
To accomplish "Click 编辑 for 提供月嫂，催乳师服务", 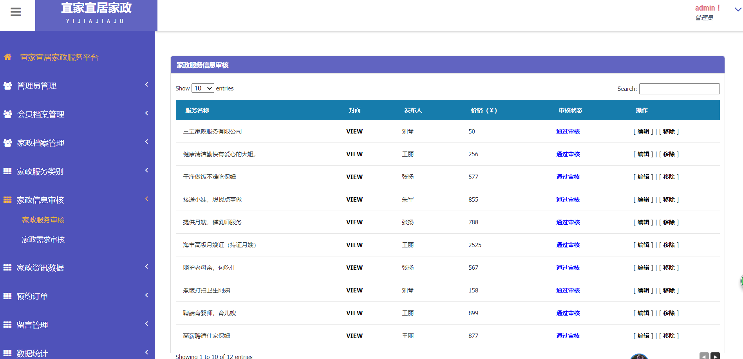I will coord(644,222).
